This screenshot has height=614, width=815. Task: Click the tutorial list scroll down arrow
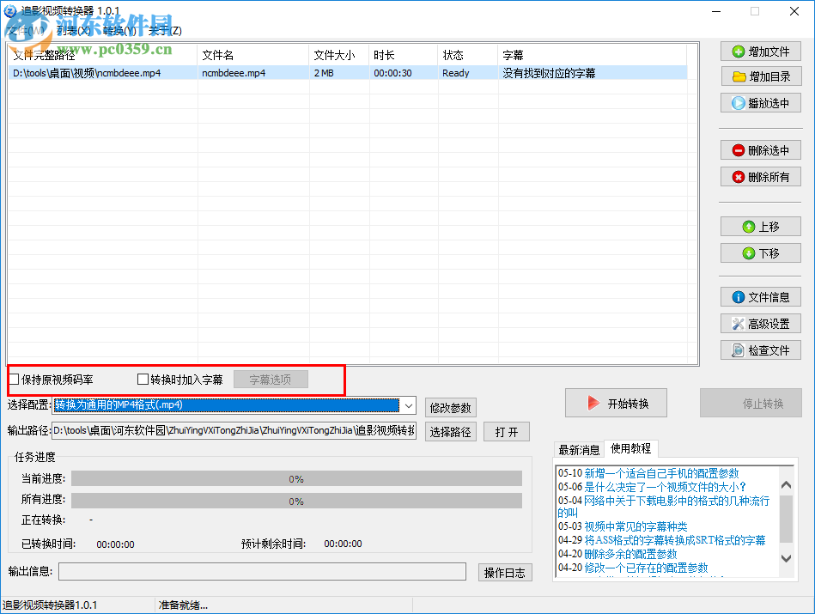(x=787, y=558)
